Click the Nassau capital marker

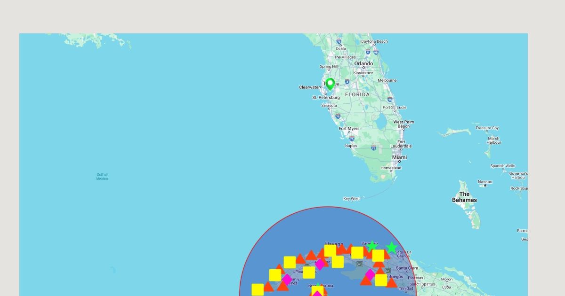(x=485, y=186)
